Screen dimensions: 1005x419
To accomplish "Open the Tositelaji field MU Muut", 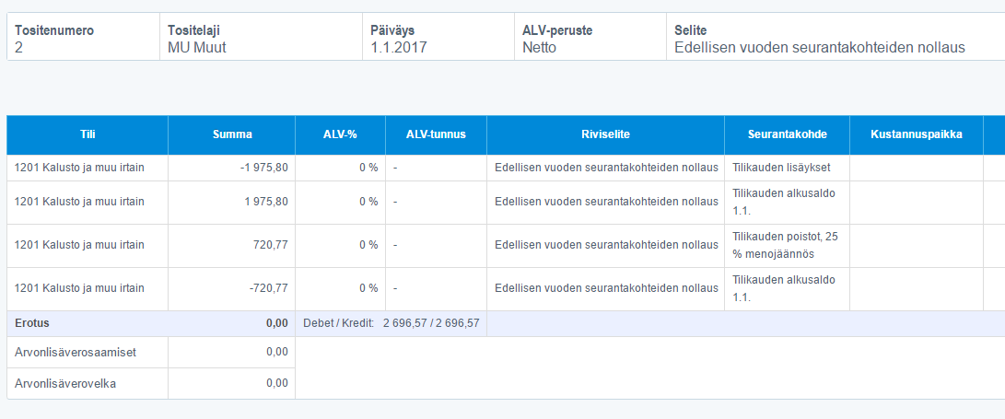I will pyautogui.click(x=260, y=38).
